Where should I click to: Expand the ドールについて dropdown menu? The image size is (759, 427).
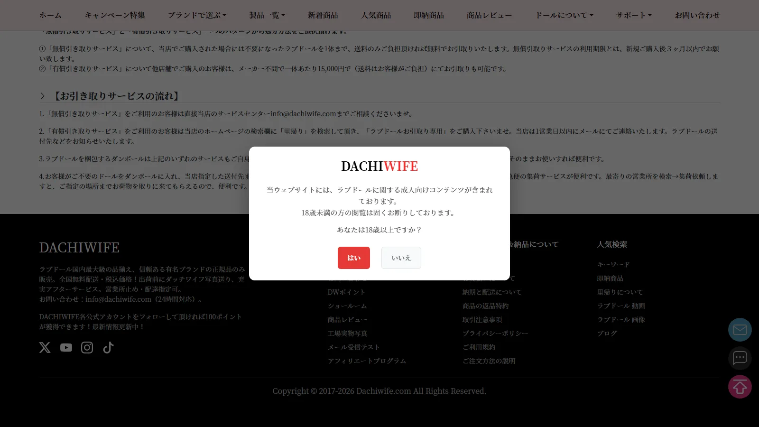coord(564,15)
